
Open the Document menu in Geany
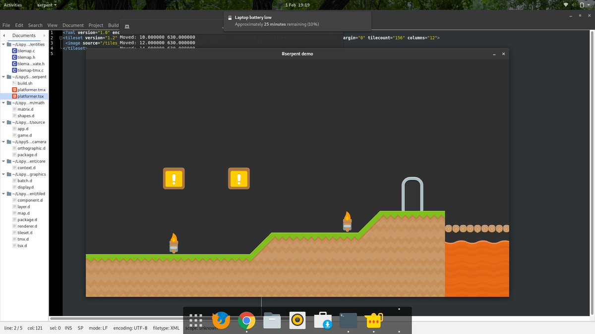[x=73, y=25]
